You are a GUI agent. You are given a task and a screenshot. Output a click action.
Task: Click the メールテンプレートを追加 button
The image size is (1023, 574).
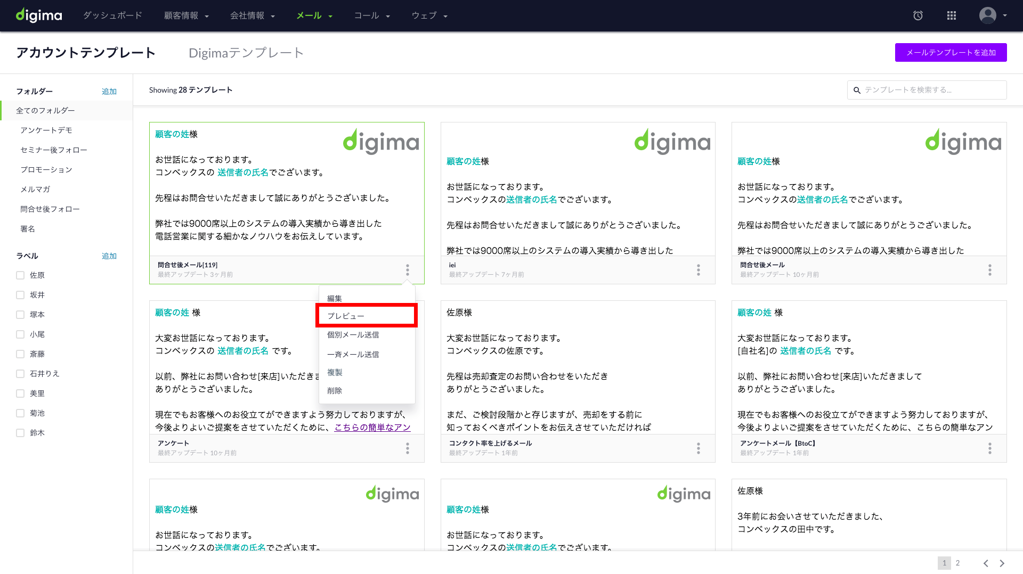coord(951,53)
